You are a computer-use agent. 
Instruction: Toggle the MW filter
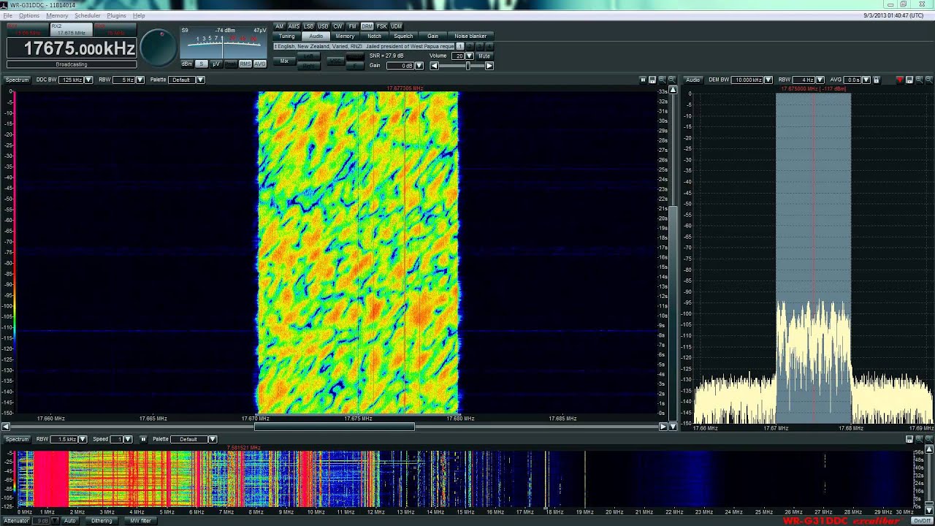140,521
